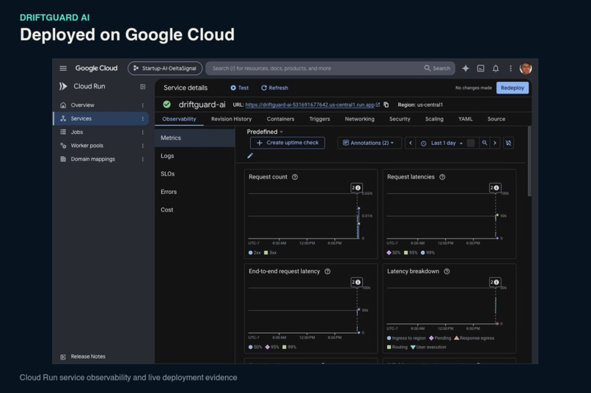Expand the Predefined dashboard dropdown
The image size is (591, 393).
tap(265, 132)
